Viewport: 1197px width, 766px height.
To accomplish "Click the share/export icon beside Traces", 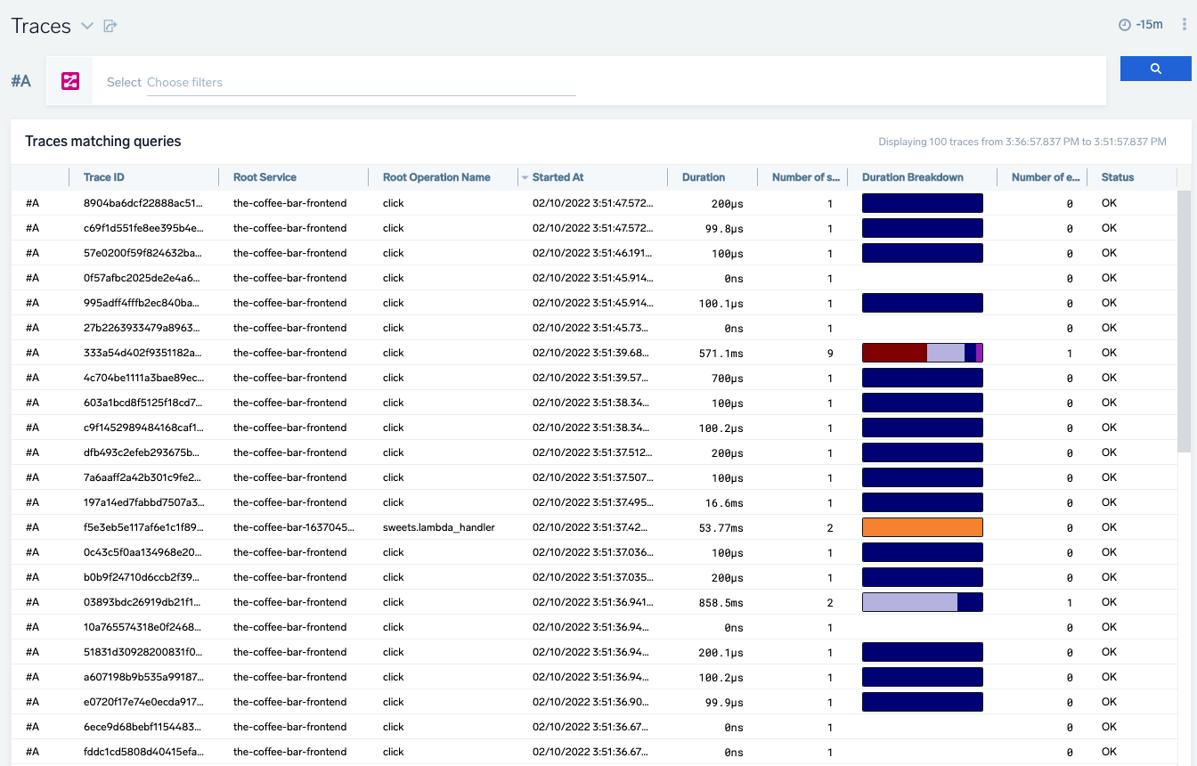I will click(x=110, y=26).
